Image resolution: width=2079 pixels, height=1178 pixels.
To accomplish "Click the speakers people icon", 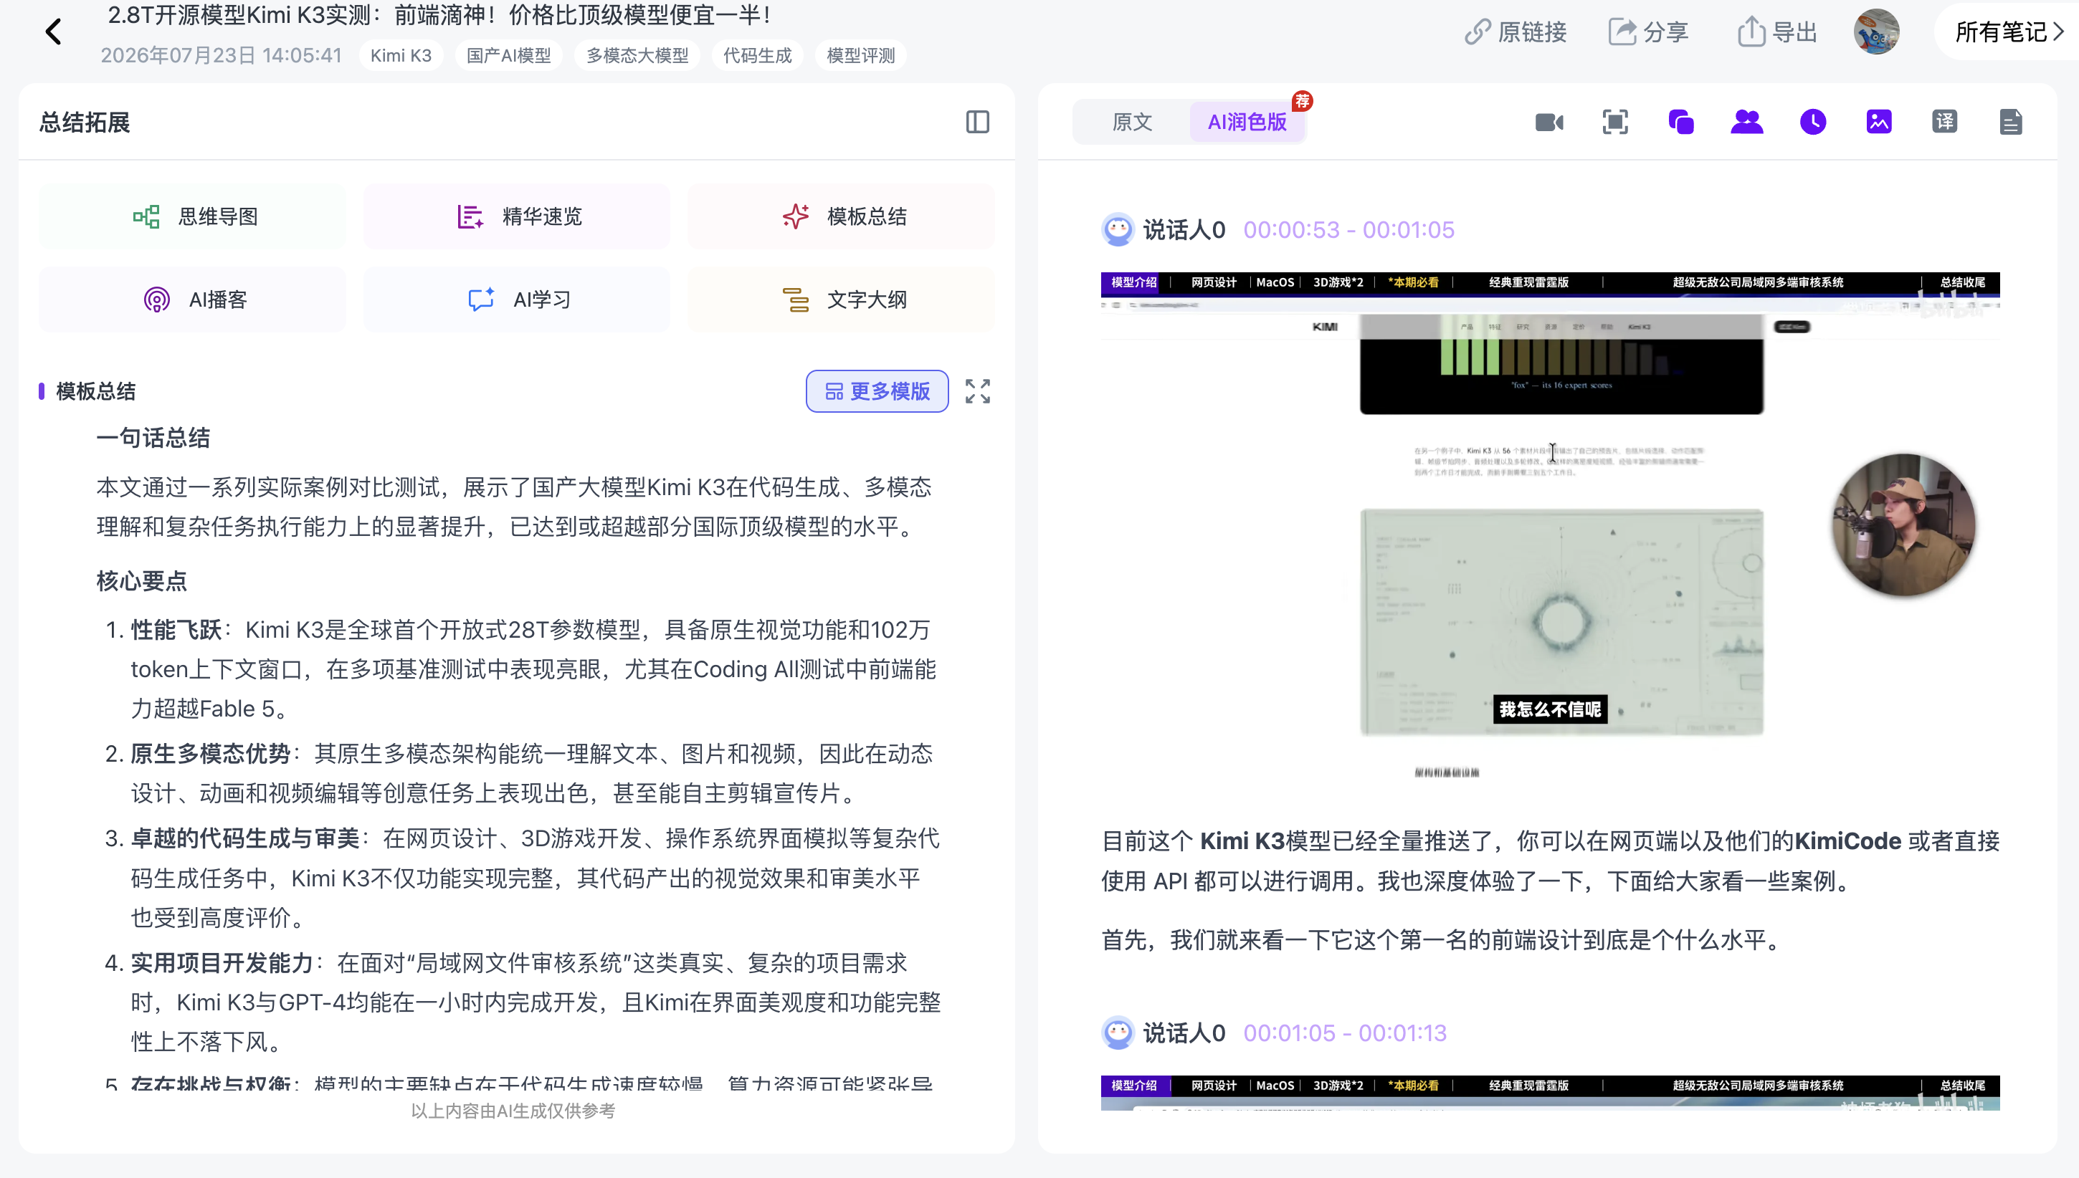I will pos(1746,122).
